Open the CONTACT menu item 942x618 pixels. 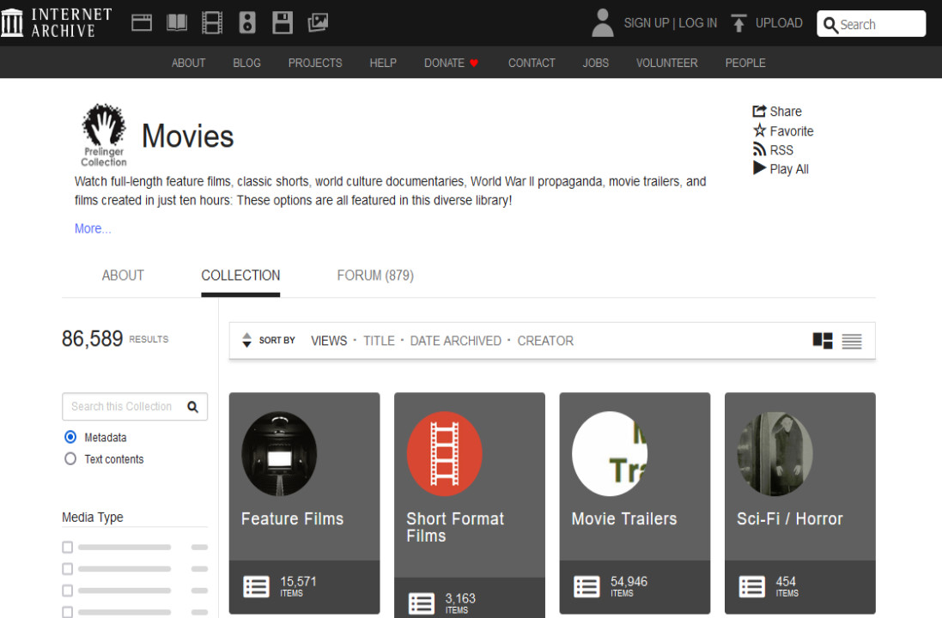[532, 63]
